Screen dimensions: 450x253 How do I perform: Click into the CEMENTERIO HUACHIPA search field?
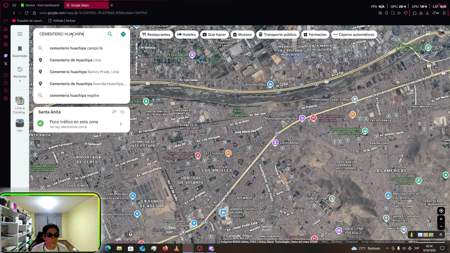(70, 34)
